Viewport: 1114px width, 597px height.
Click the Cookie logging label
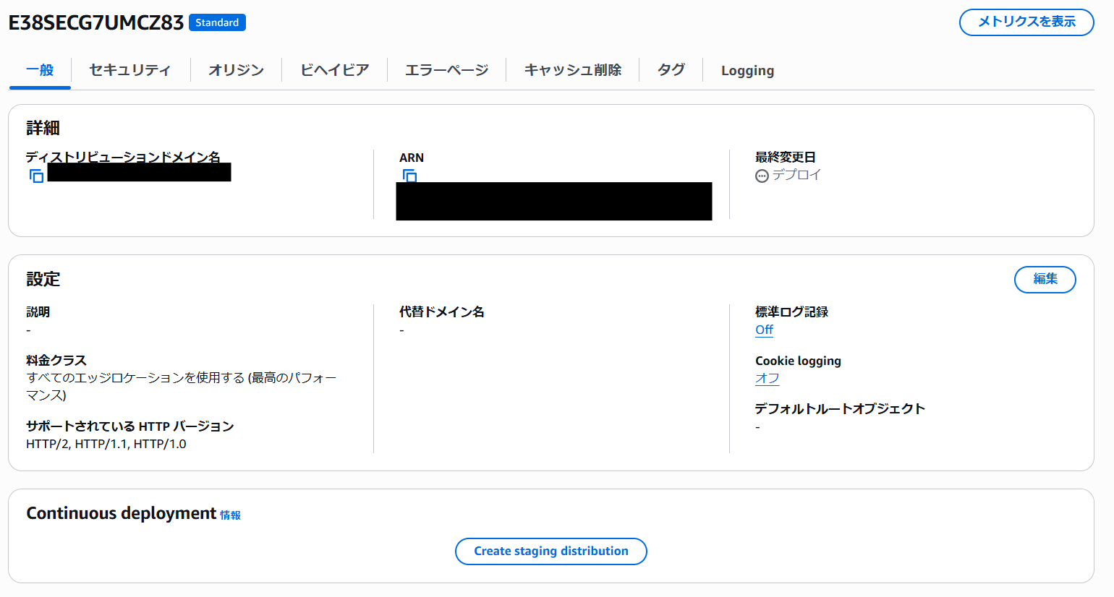(x=798, y=361)
